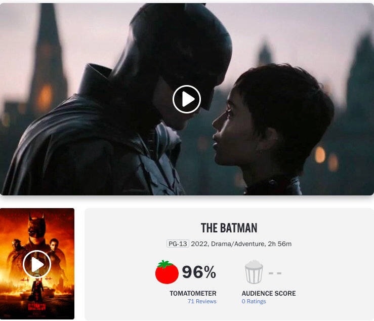Click the PG-13 rating badge
The width and height of the screenshot is (374, 321).
click(x=178, y=244)
